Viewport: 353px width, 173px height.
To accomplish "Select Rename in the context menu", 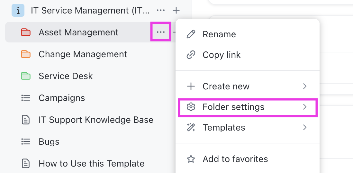I will (x=219, y=34).
